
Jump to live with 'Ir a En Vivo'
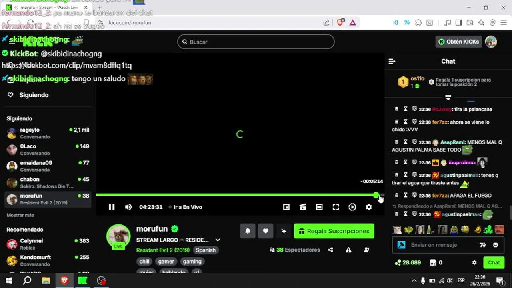(185, 207)
